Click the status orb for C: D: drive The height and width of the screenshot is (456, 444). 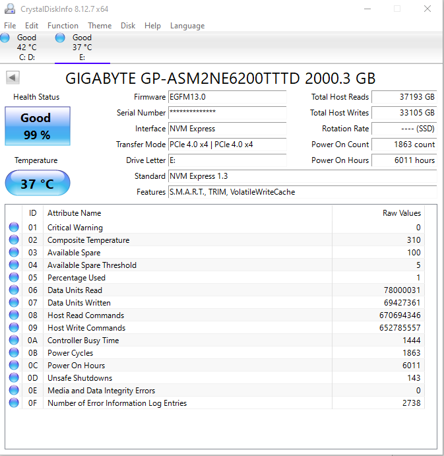pos(5,38)
